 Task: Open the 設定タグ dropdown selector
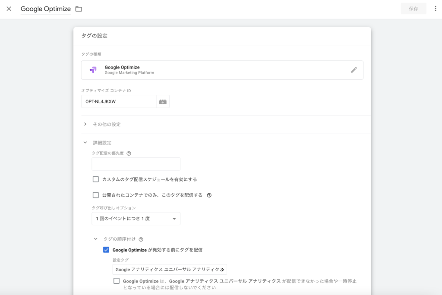pyautogui.click(x=169, y=270)
